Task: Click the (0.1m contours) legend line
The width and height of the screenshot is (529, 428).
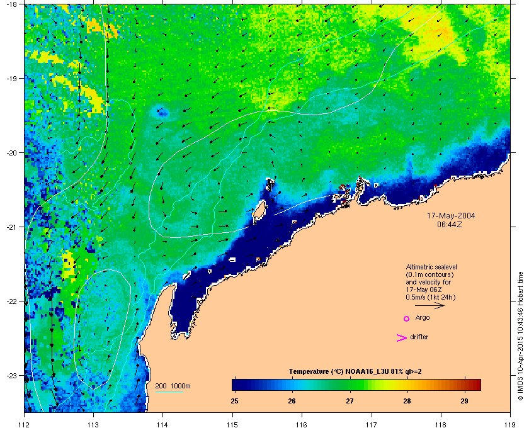Action: pyautogui.click(x=429, y=274)
